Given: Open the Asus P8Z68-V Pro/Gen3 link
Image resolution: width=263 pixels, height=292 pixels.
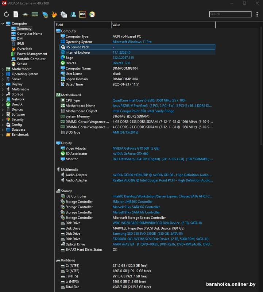Looking at the screenshot, I should click(162, 105).
